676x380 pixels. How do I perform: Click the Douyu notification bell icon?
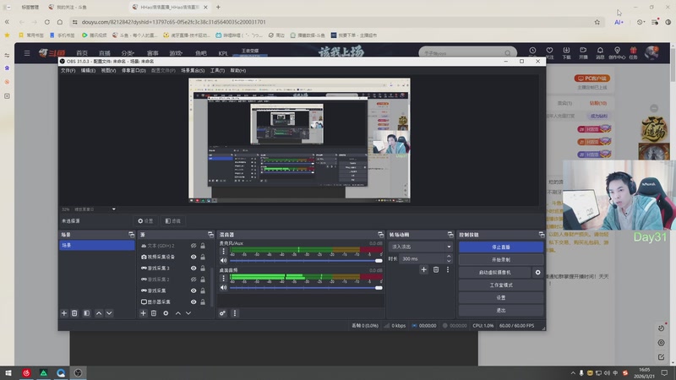600,51
